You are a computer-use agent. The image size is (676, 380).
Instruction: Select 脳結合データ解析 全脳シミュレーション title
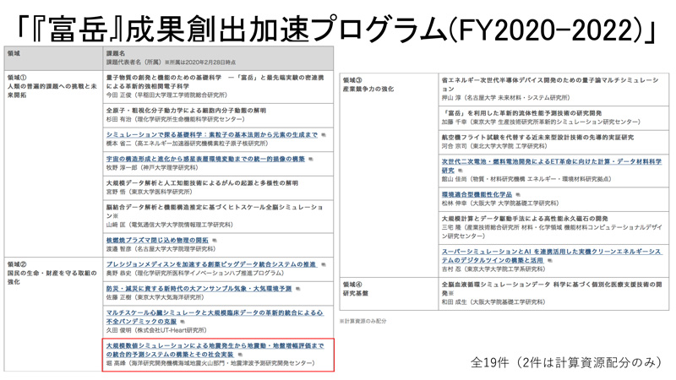click(215, 211)
